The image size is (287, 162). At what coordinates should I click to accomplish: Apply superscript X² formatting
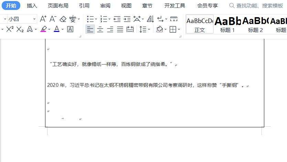coord(10,29)
